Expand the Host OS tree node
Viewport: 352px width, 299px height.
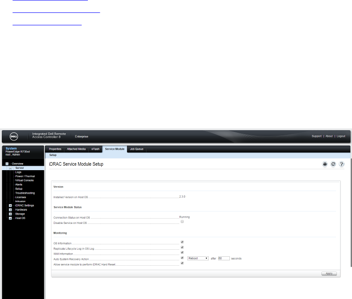(10, 218)
